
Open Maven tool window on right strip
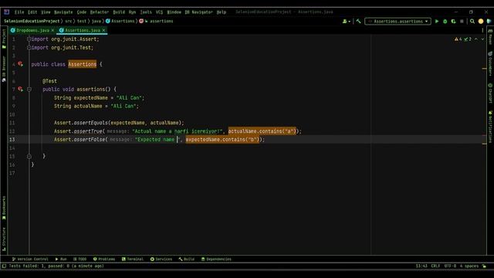click(x=490, y=37)
